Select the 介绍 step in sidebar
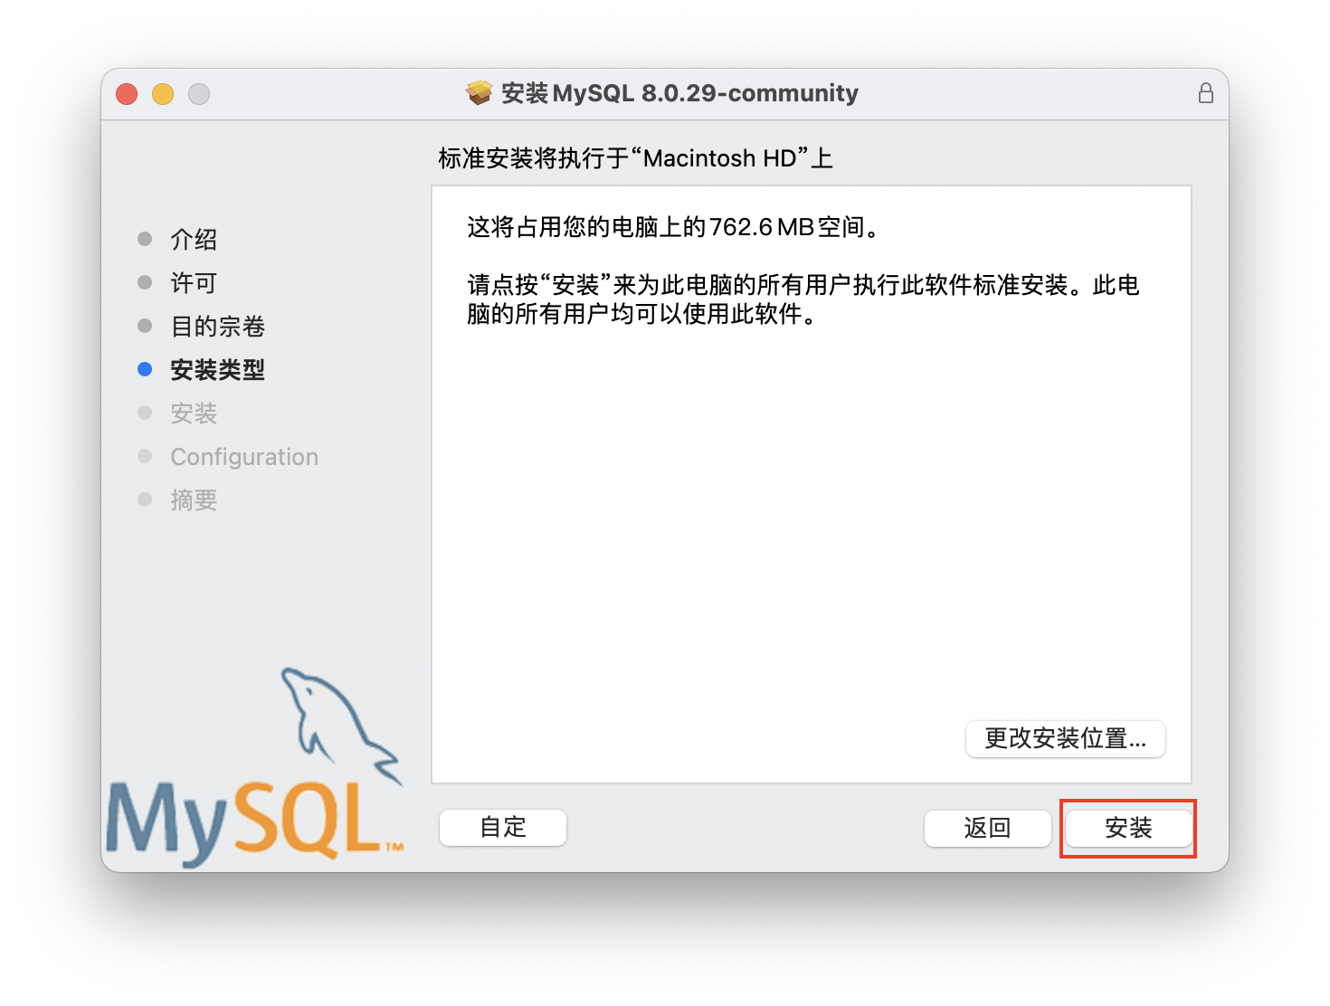 tap(194, 239)
